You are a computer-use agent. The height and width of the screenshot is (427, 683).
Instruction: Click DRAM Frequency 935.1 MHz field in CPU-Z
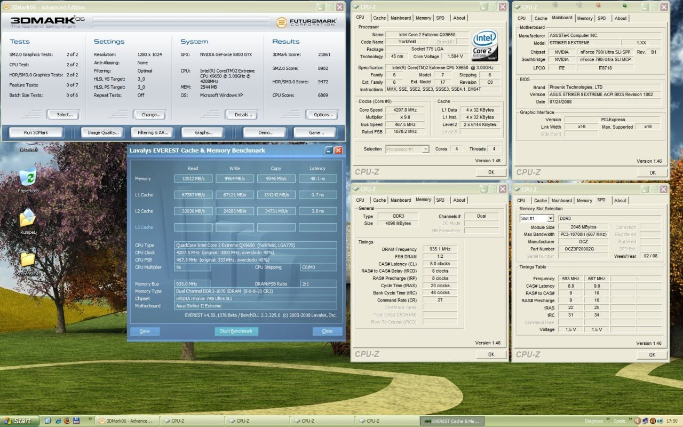coord(440,249)
